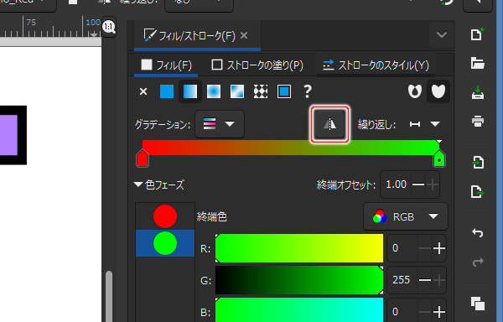Click the import file icon

click(x=478, y=163)
